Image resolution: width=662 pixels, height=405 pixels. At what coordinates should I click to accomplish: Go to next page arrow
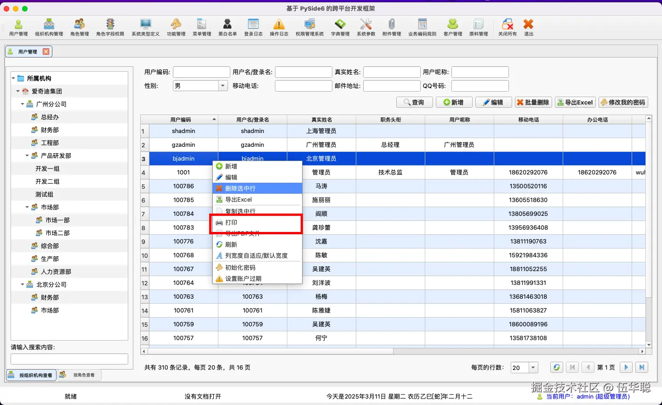coord(626,367)
